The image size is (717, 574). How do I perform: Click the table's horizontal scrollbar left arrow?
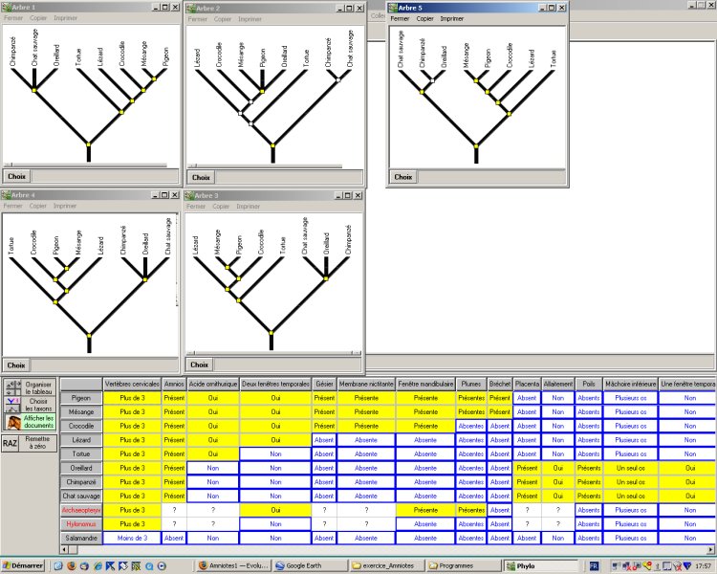click(x=64, y=548)
